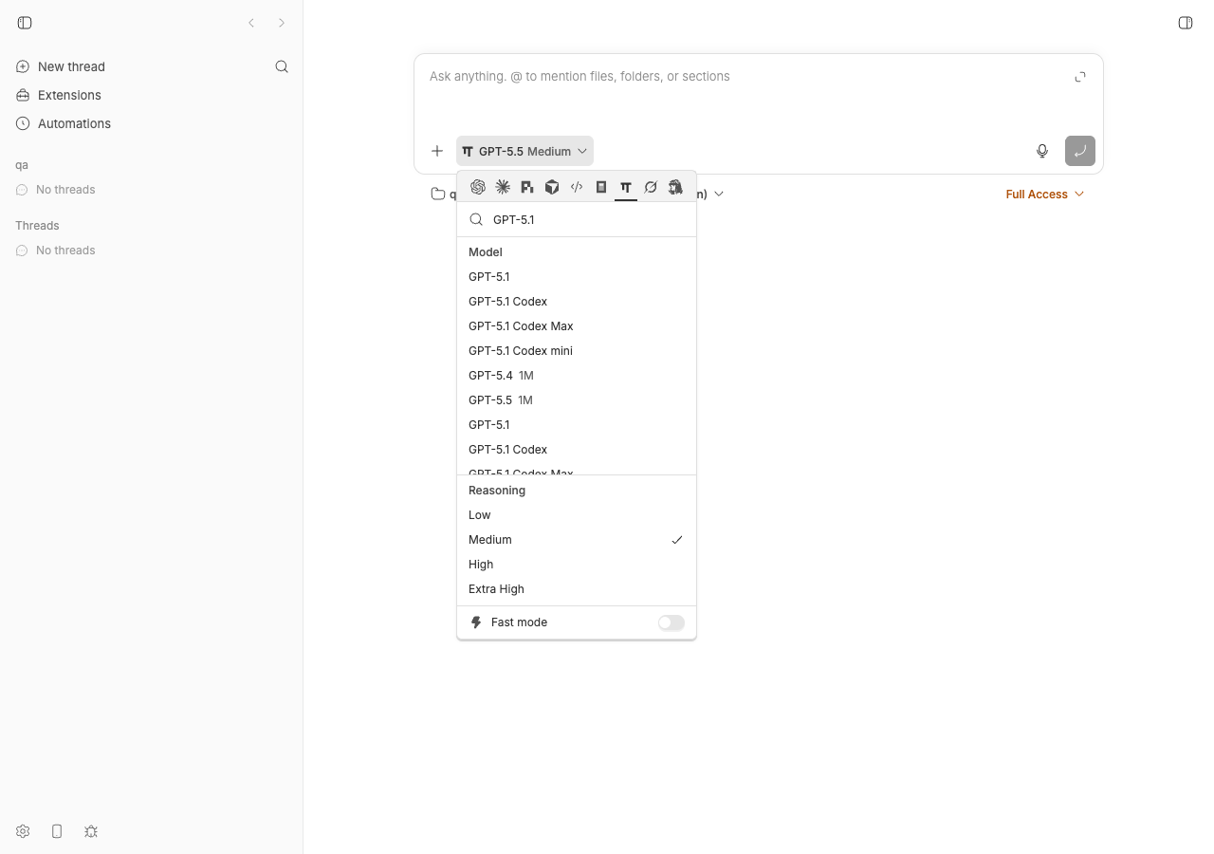Screen dimensions: 1214x854
Task: Click the Reasoning section header
Action: click(497, 491)
